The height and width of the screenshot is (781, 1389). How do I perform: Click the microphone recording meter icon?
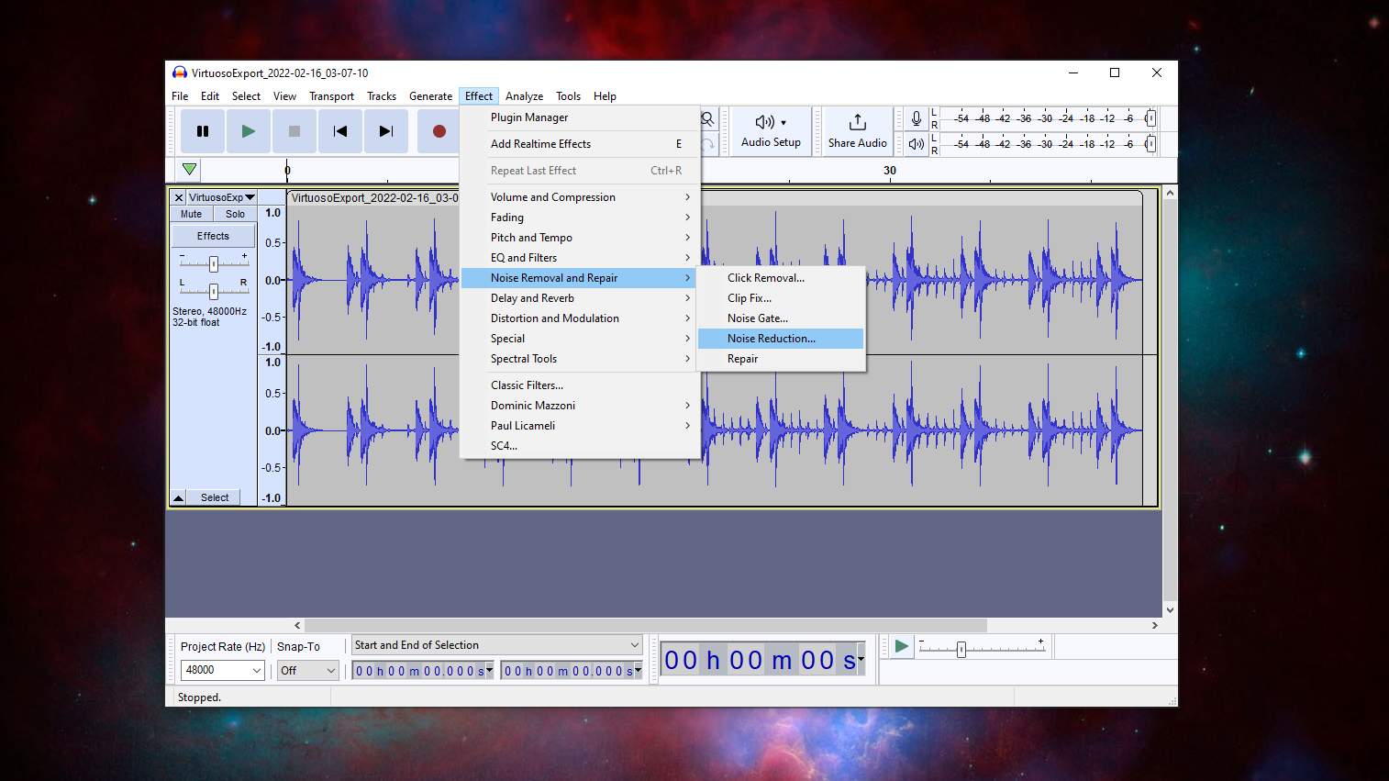pyautogui.click(x=915, y=117)
